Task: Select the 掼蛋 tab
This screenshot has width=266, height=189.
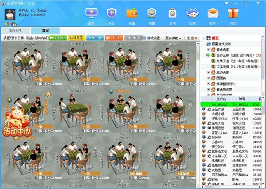Action: tap(45, 31)
